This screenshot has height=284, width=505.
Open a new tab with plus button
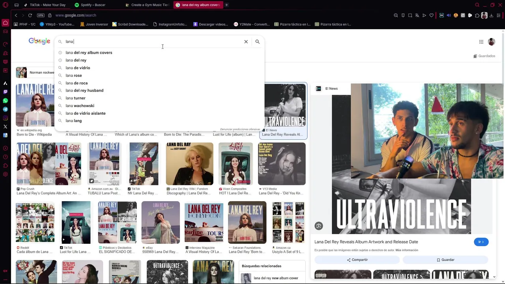coord(226,5)
